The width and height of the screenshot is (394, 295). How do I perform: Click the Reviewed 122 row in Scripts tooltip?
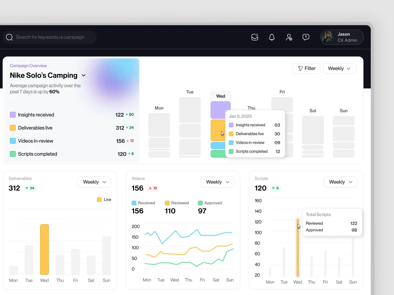[x=332, y=223]
